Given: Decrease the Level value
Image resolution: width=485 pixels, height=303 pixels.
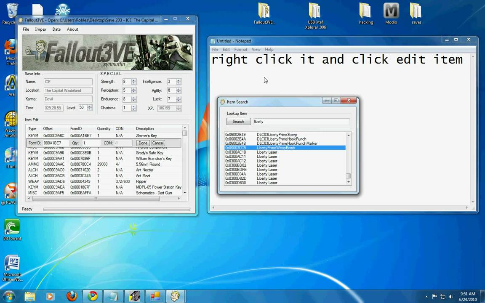Looking at the screenshot, I should (x=89, y=109).
